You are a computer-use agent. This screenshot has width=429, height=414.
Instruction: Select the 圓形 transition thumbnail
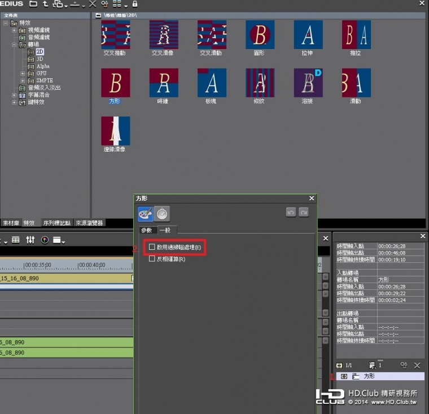click(260, 35)
